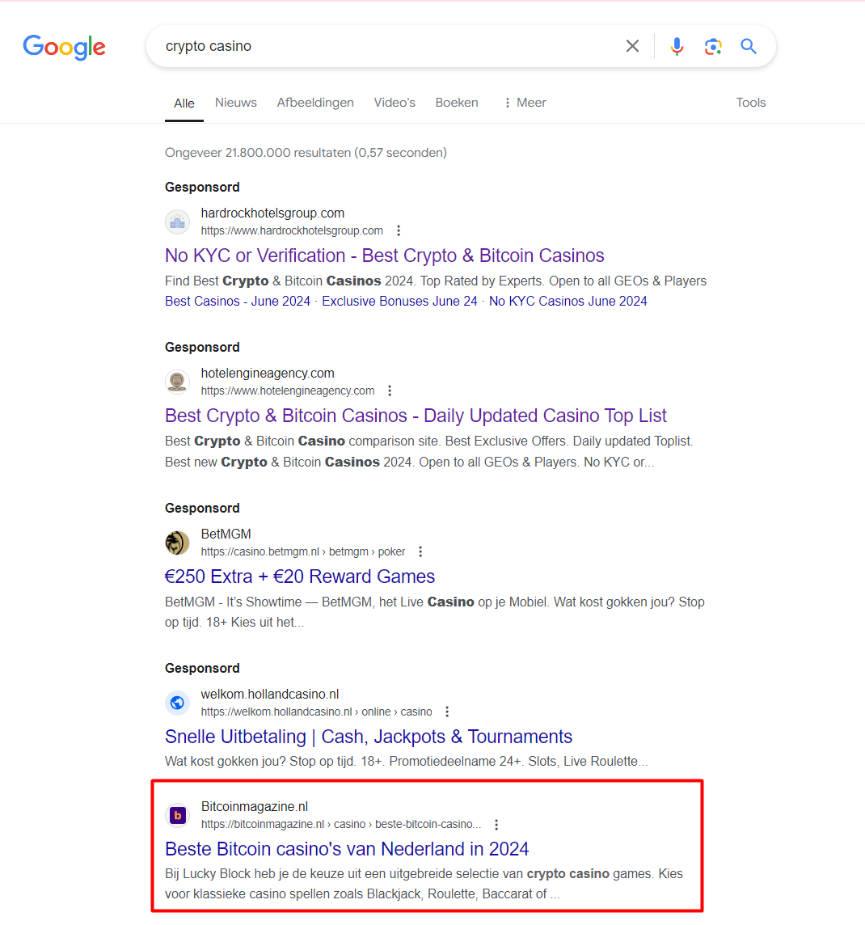Switch to the Nieuws tab

coord(235,103)
